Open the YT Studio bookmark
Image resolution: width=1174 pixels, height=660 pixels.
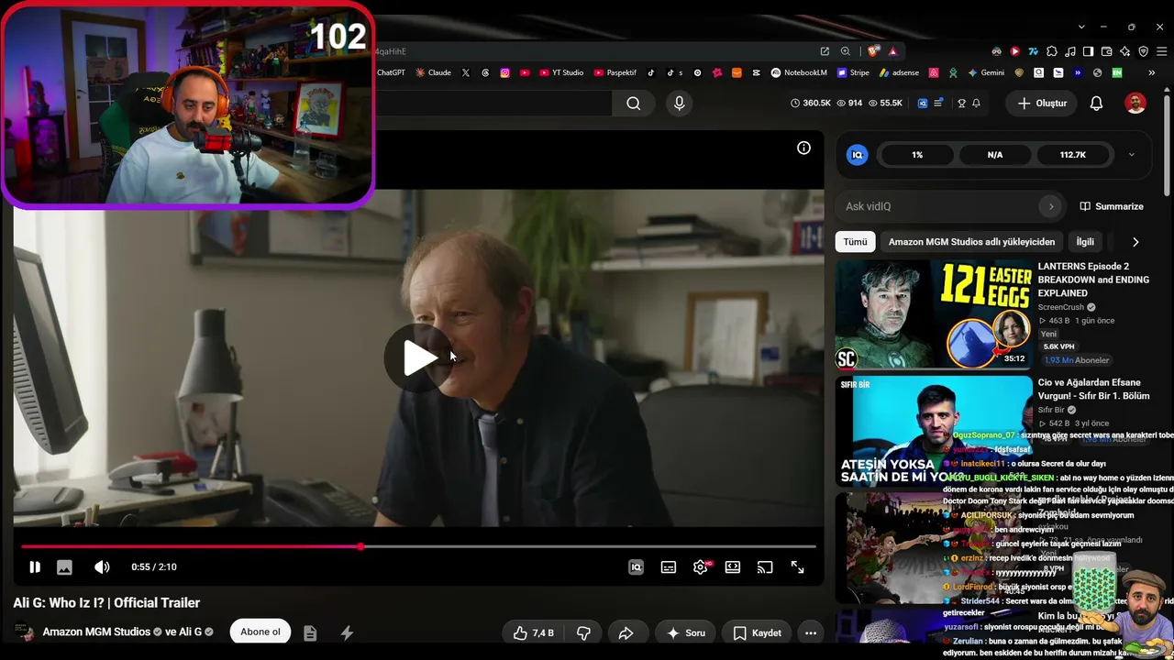click(561, 72)
